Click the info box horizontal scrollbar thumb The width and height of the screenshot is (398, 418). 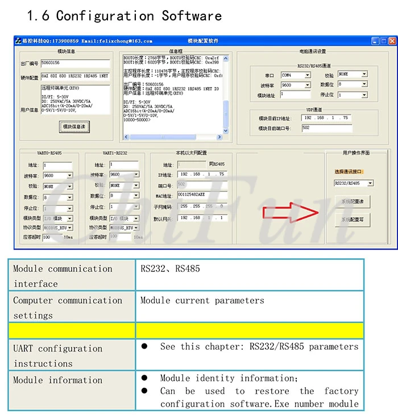(x=163, y=137)
